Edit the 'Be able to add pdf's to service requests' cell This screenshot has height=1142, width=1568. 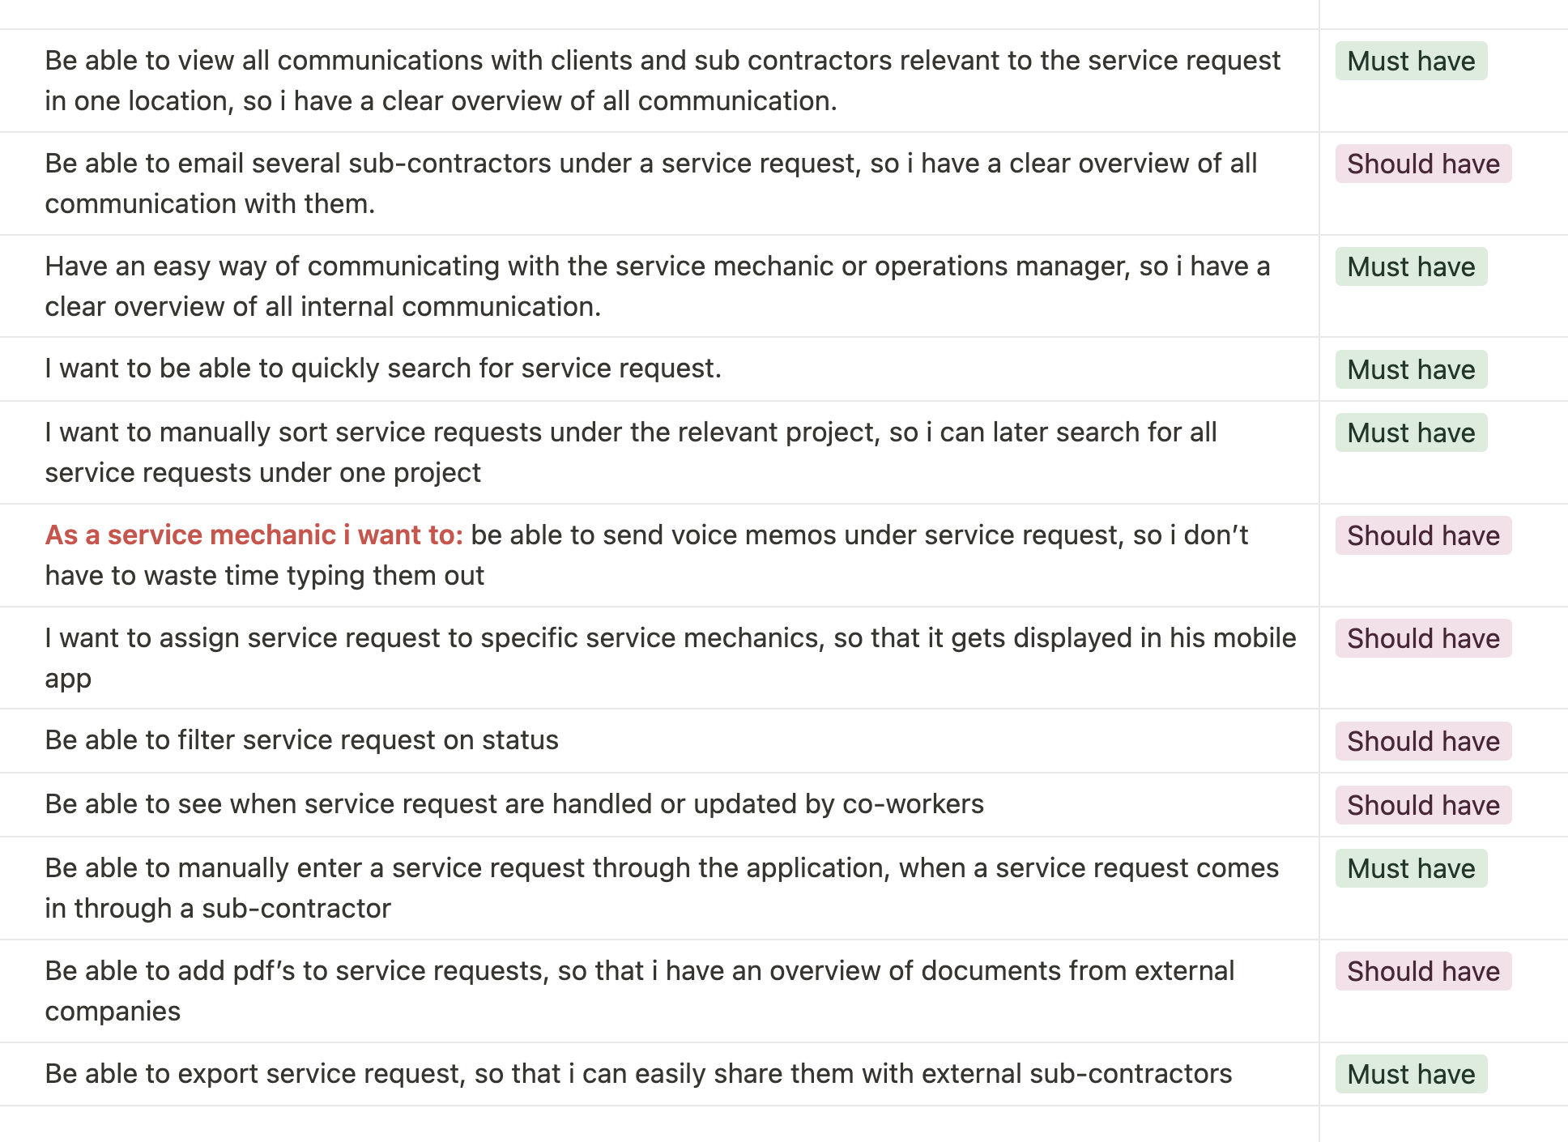(x=659, y=991)
